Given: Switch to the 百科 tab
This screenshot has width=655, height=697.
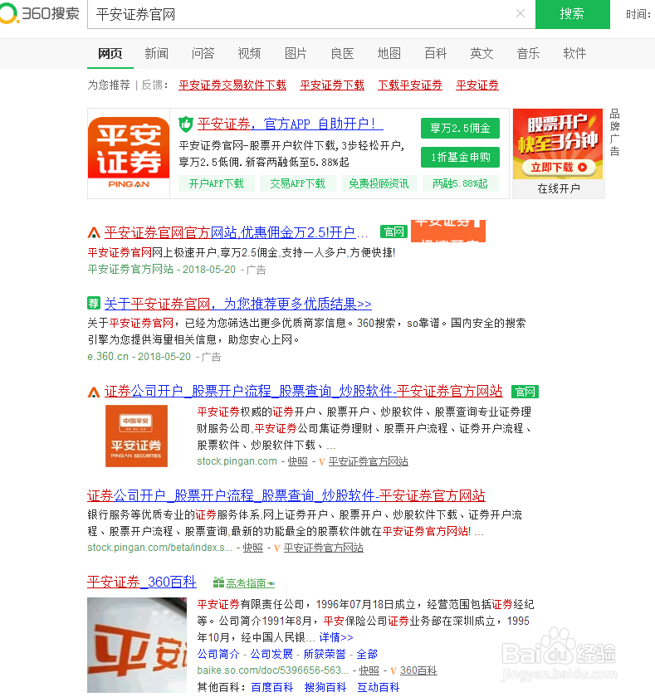Looking at the screenshot, I should 435,53.
